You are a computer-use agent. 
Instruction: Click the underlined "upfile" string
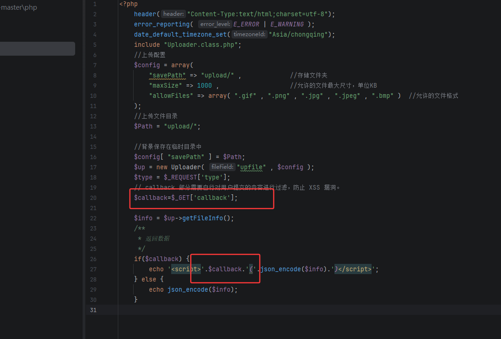[x=251, y=167]
